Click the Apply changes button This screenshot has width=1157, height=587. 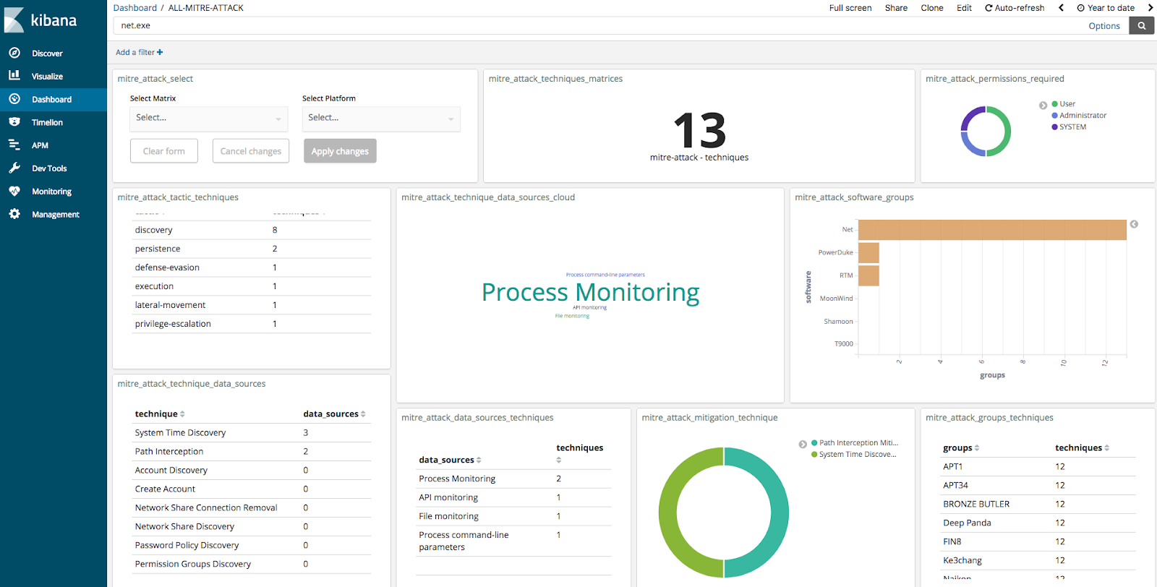pyautogui.click(x=340, y=151)
